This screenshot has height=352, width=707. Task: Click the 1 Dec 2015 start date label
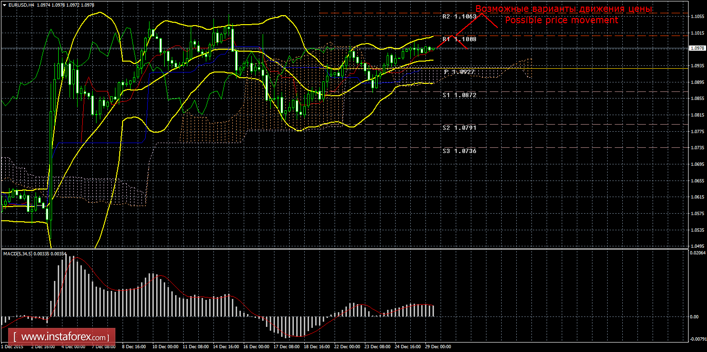tap(13, 347)
